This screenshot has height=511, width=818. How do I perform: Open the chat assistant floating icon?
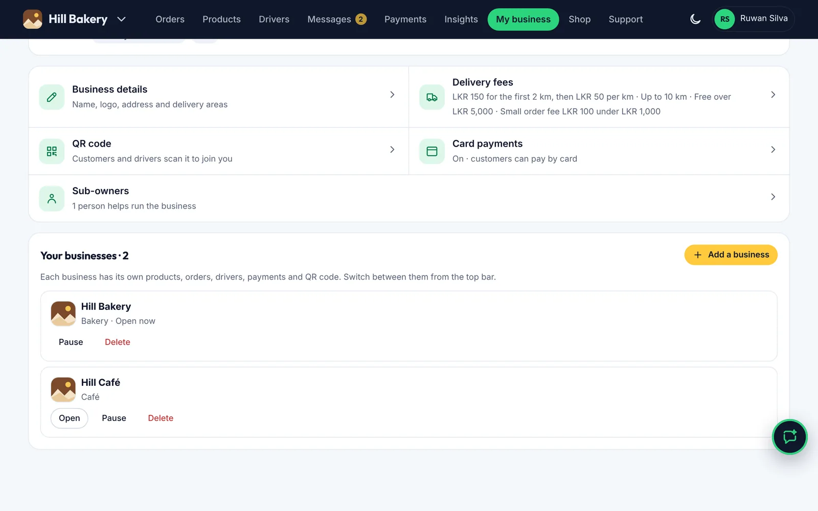coord(790,437)
